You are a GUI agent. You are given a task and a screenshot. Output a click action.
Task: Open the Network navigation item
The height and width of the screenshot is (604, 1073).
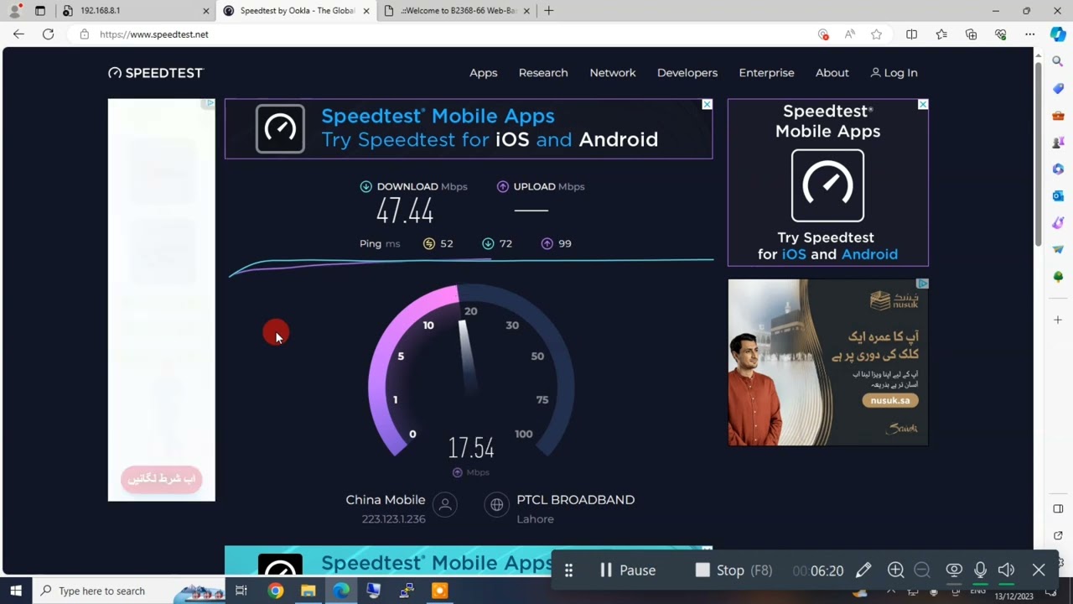[613, 73]
